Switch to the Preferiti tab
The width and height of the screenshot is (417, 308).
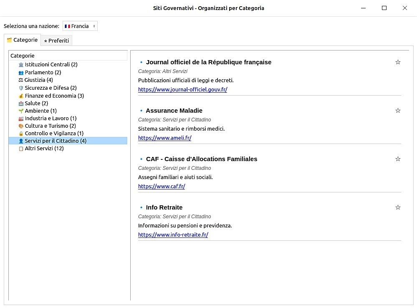pyautogui.click(x=56, y=41)
